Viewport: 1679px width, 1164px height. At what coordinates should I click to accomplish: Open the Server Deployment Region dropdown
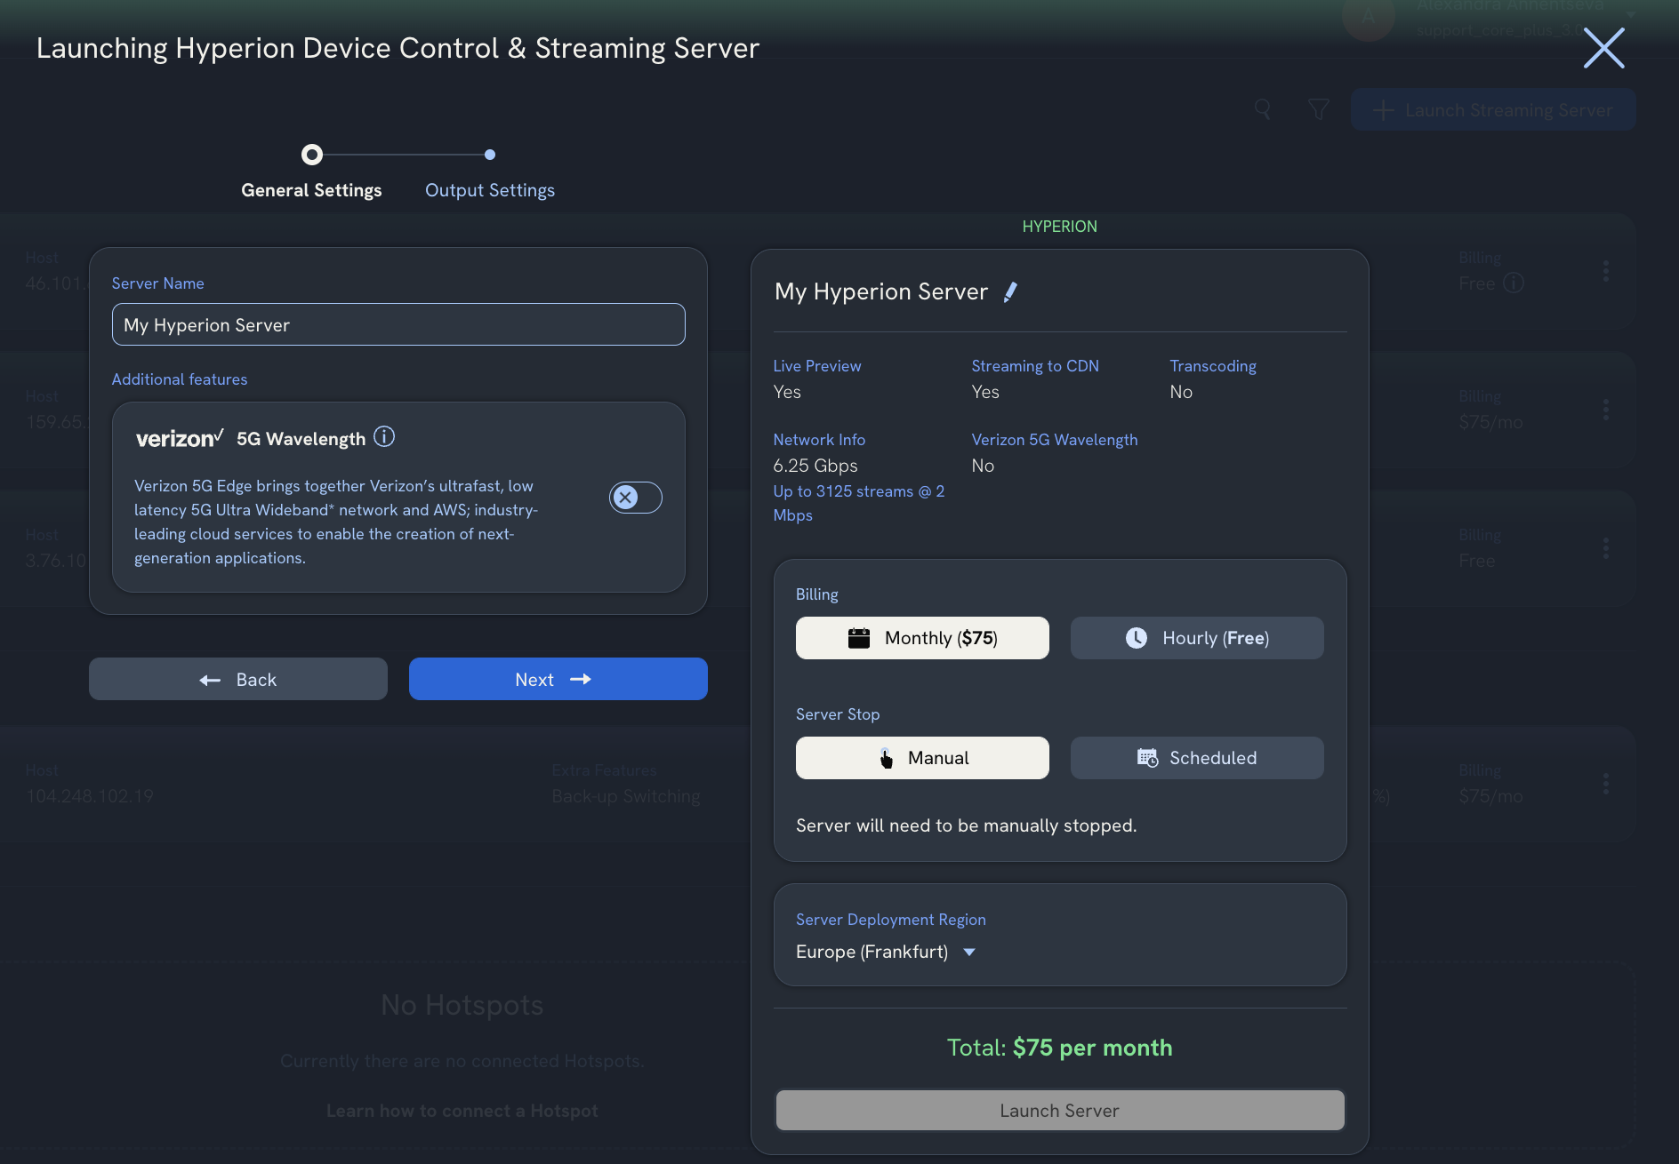886,951
